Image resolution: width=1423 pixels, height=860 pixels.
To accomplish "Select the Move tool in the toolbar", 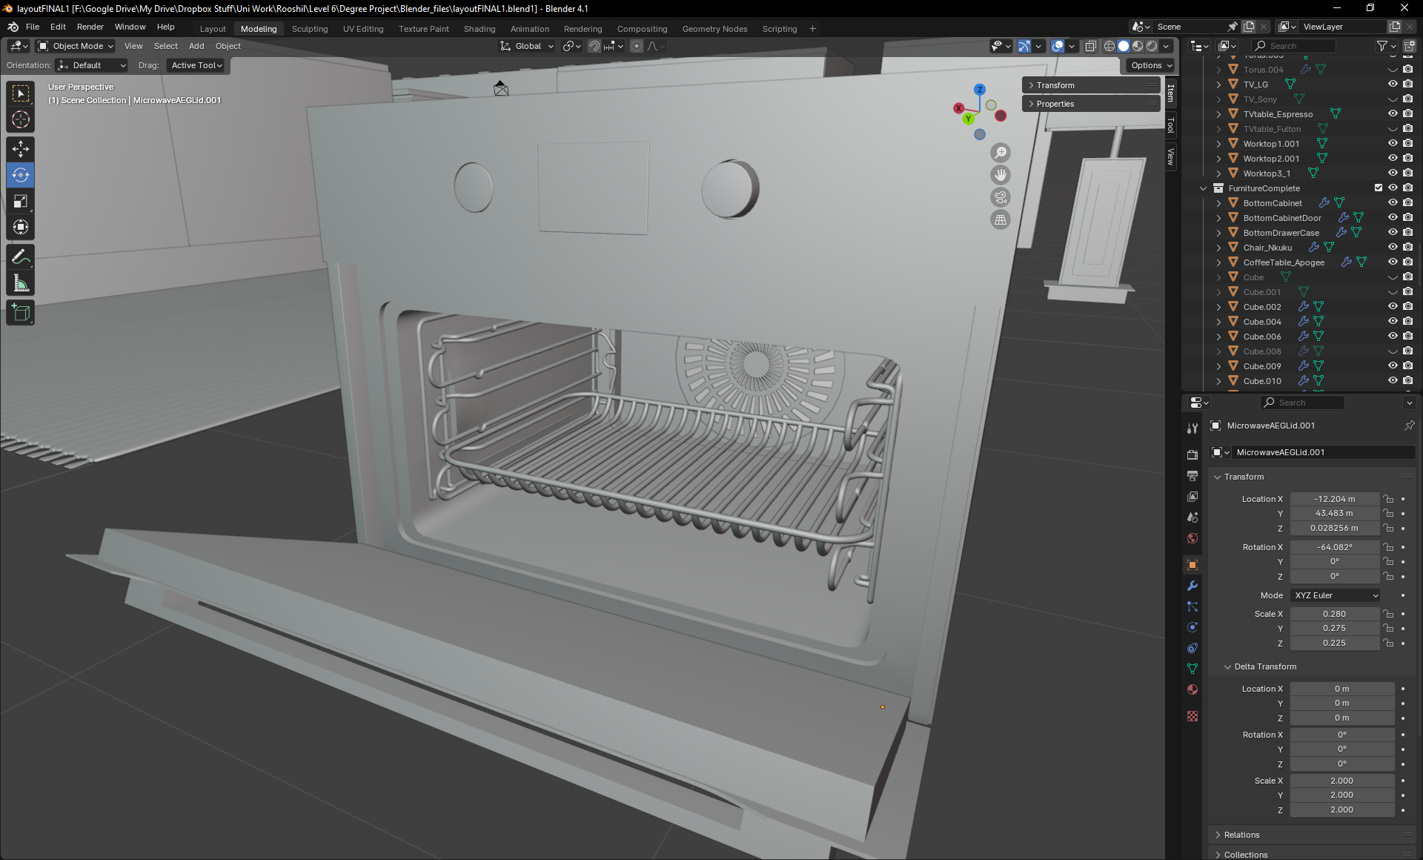I will pyautogui.click(x=21, y=149).
